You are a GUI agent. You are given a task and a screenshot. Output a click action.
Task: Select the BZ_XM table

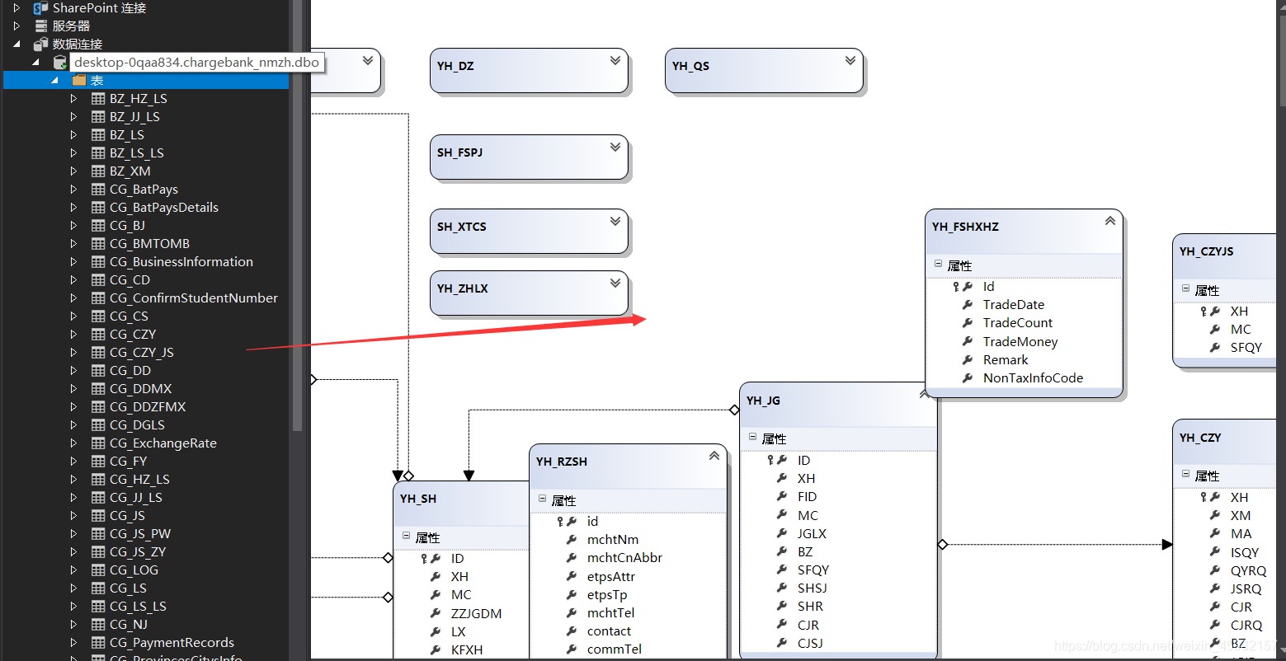pos(130,171)
